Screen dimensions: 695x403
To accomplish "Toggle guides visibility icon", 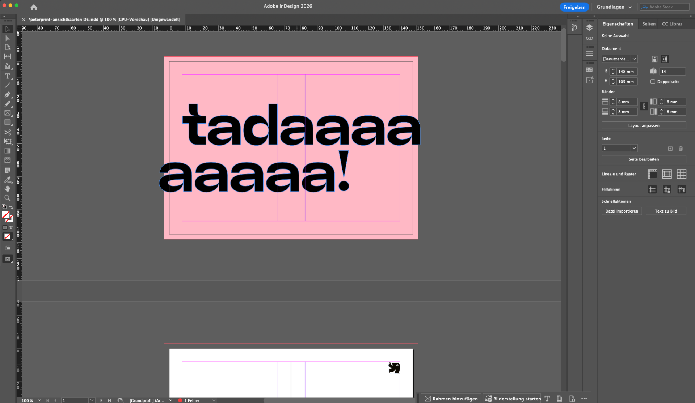I will [x=652, y=189].
